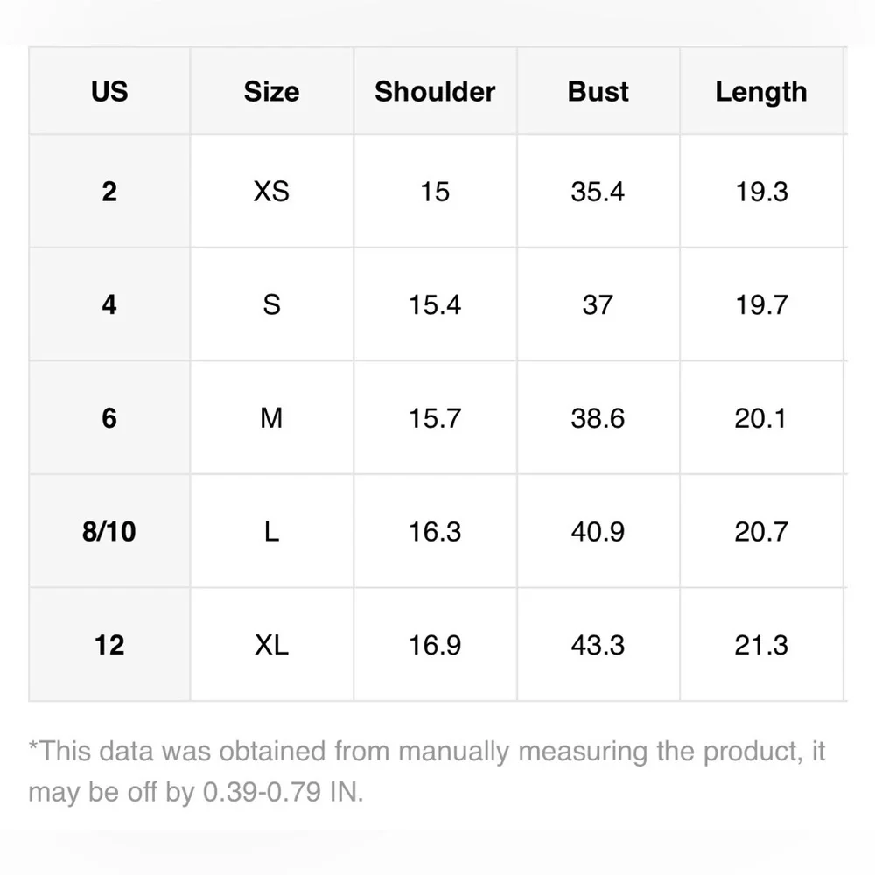Click the US column header
The image size is (875, 875).
tap(109, 91)
